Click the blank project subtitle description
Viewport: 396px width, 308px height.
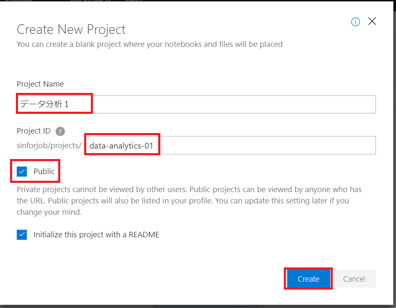[149, 44]
